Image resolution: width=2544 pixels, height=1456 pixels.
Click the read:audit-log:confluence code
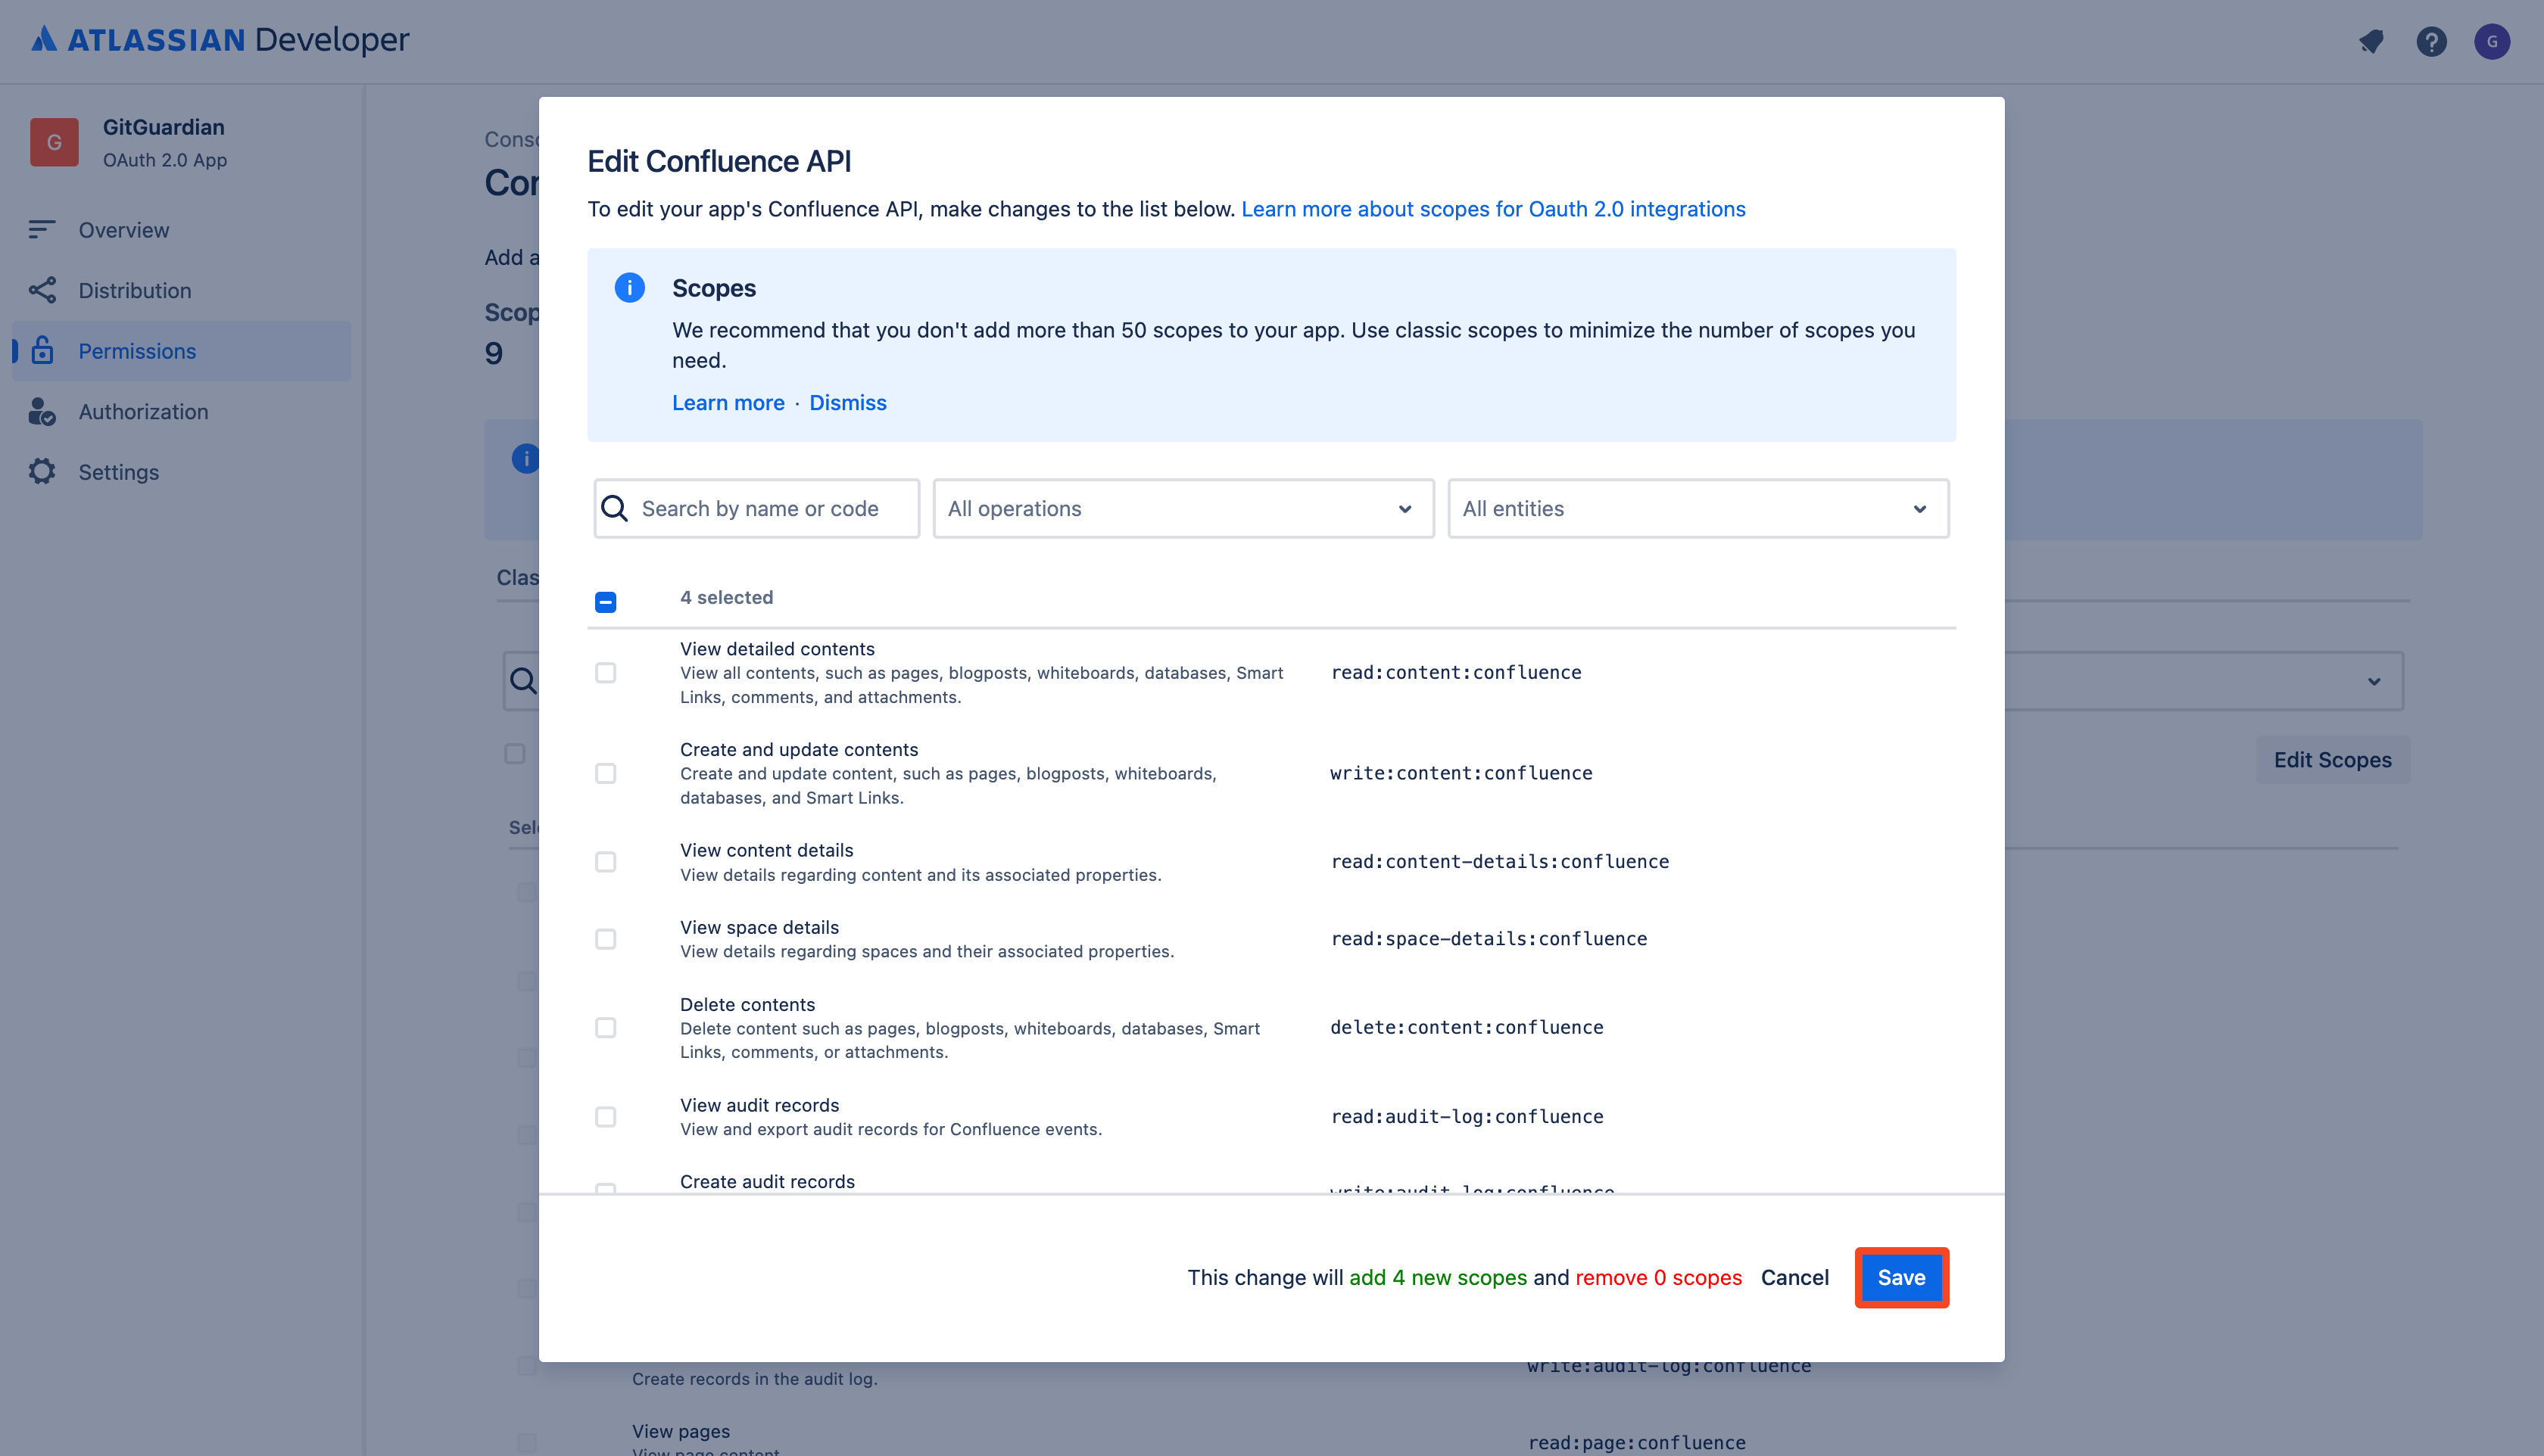pyautogui.click(x=1467, y=1116)
